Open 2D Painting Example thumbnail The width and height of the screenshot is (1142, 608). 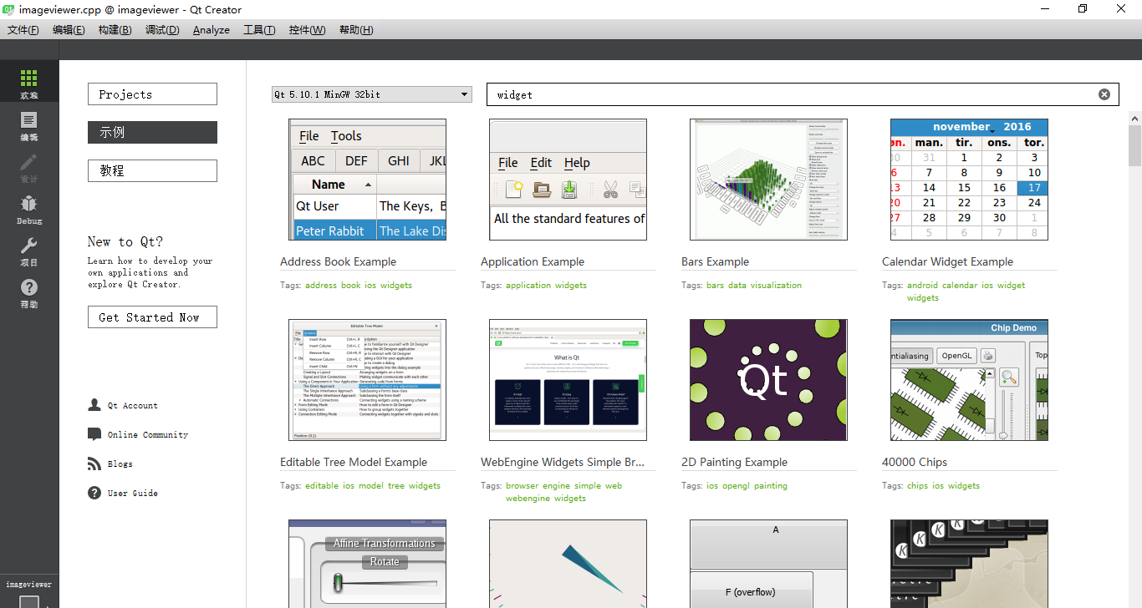(768, 380)
